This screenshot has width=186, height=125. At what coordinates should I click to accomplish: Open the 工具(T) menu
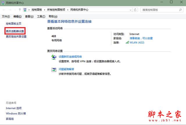click(41, 16)
